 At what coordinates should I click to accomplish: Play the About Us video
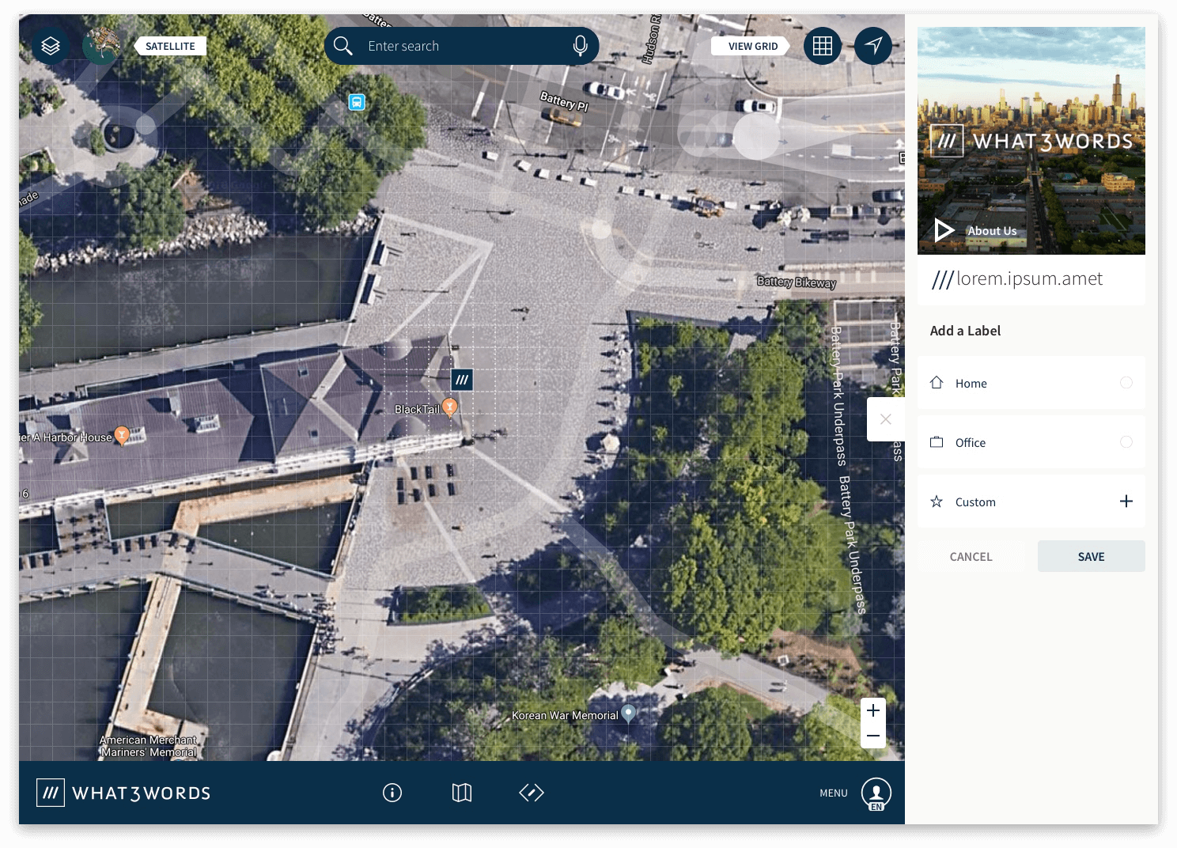click(x=943, y=230)
